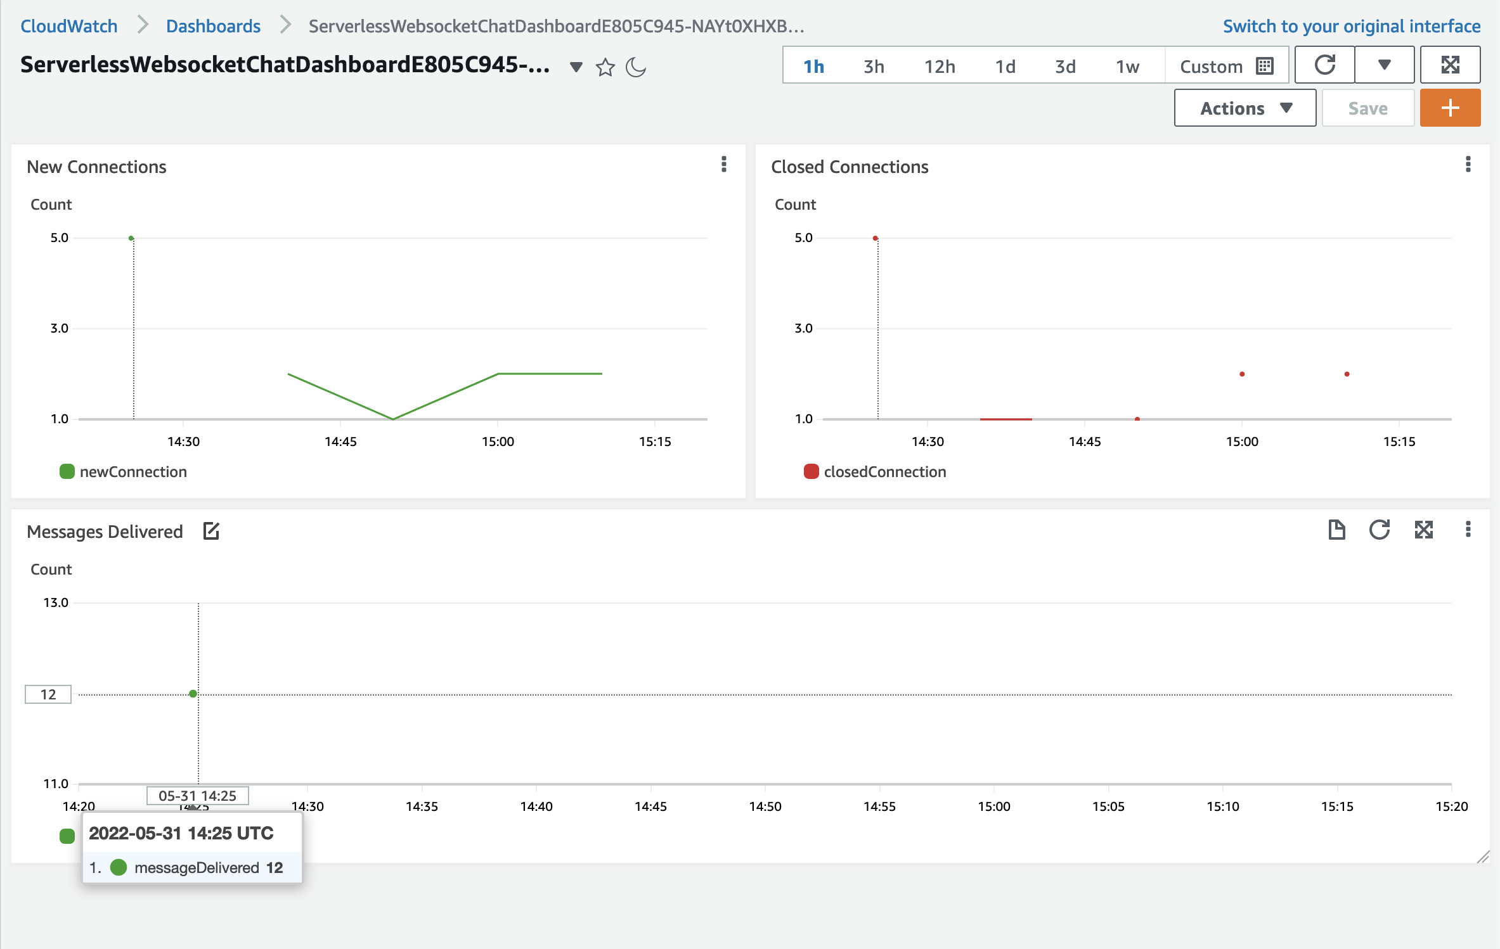Maximize the Messages Delivered widget

[1424, 530]
